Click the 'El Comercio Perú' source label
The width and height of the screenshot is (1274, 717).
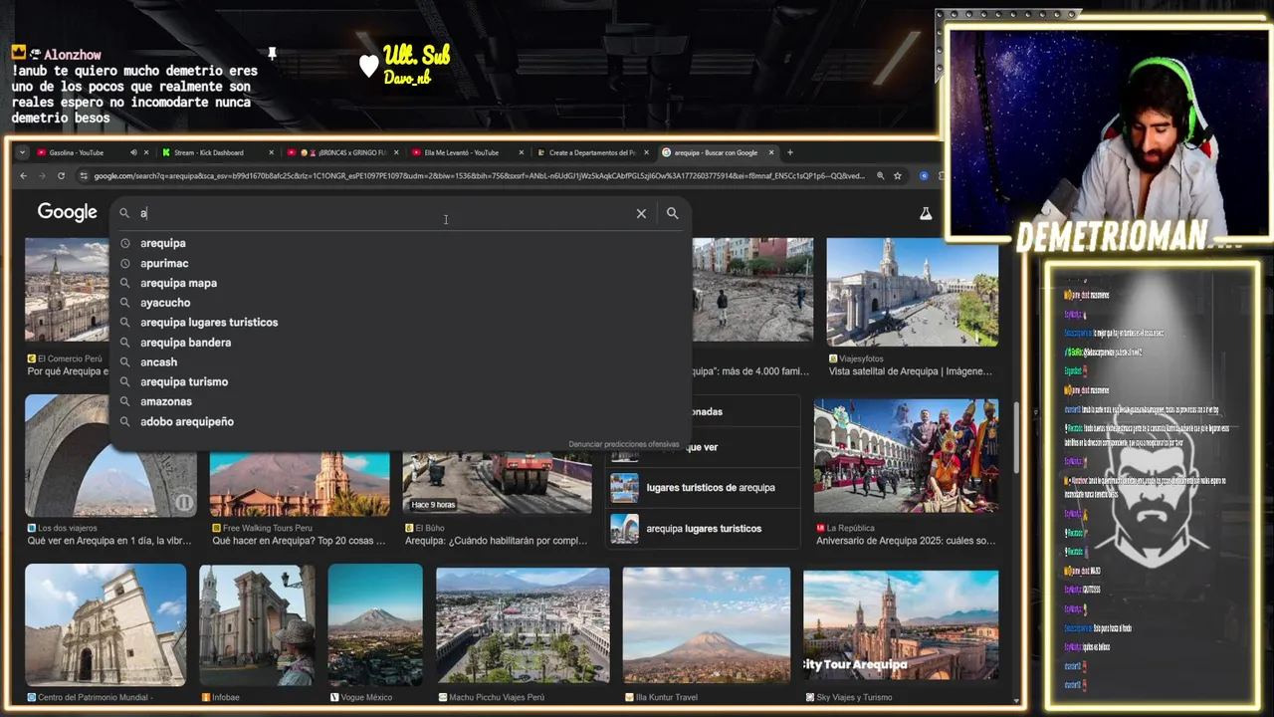pos(70,358)
